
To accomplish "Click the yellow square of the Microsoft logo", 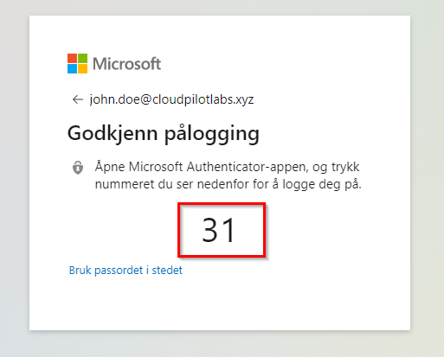I will click(x=82, y=68).
